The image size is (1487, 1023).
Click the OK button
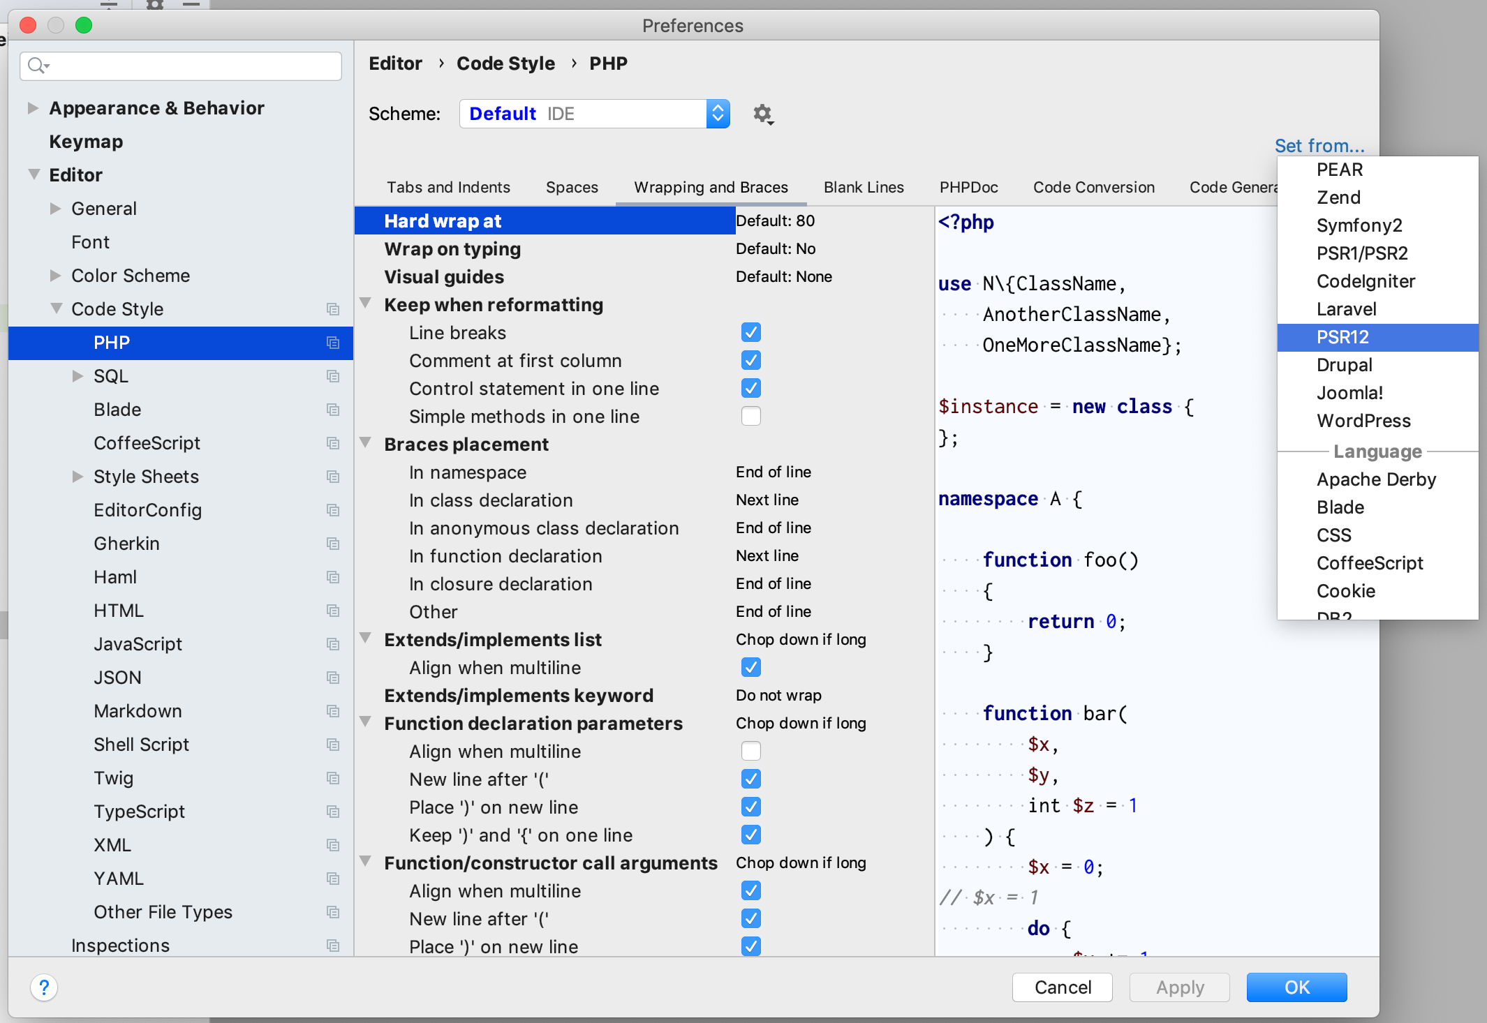1296,987
